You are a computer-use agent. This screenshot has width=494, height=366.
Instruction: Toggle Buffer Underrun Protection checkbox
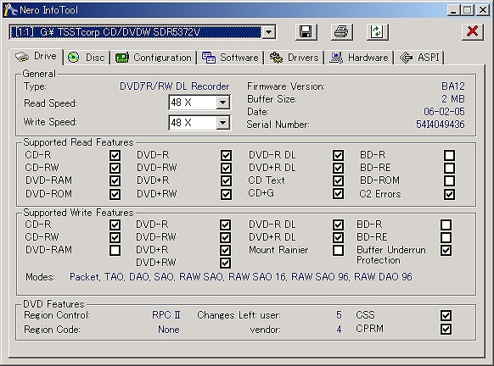(x=446, y=250)
